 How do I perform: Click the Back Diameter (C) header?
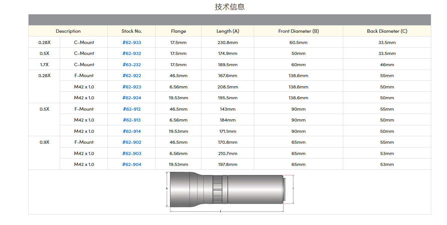click(x=387, y=31)
